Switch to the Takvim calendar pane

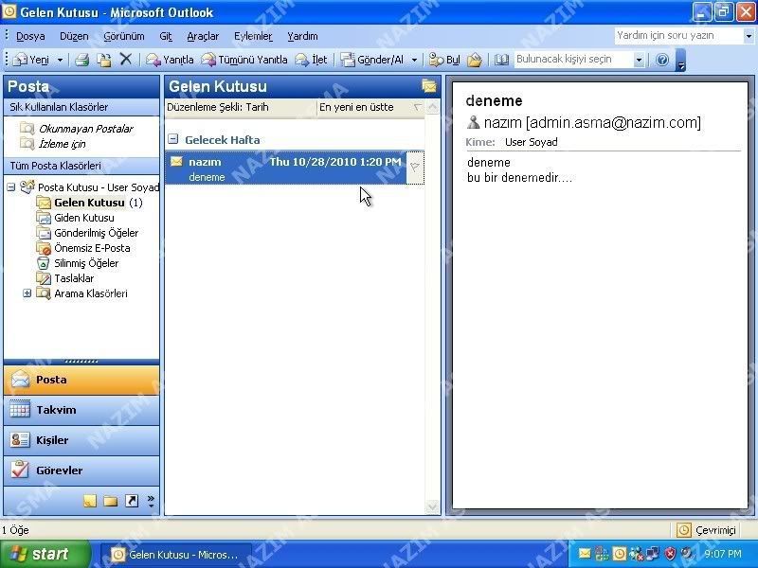[x=81, y=410]
